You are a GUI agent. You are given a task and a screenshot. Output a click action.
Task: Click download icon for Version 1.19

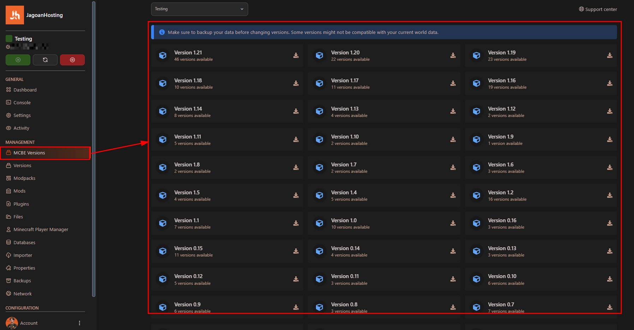click(610, 55)
